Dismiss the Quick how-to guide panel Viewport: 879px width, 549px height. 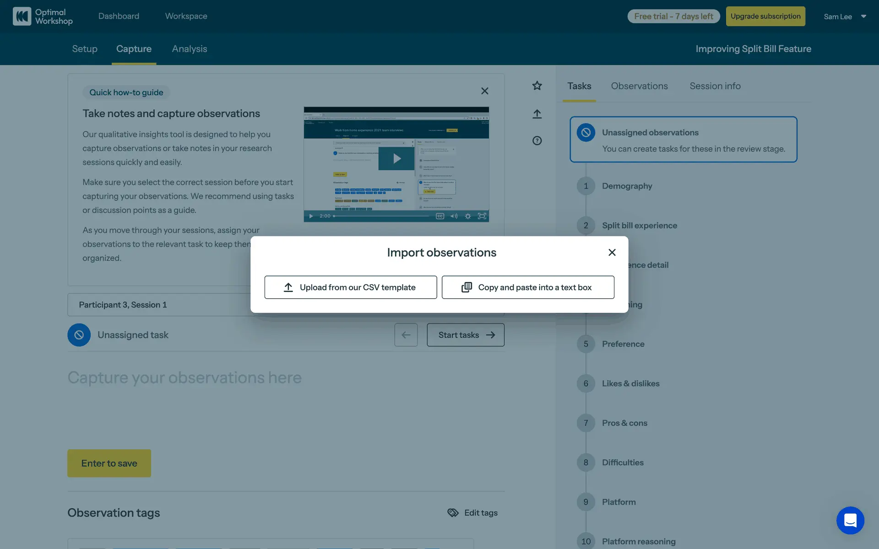pyautogui.click(x=485, y=91)
